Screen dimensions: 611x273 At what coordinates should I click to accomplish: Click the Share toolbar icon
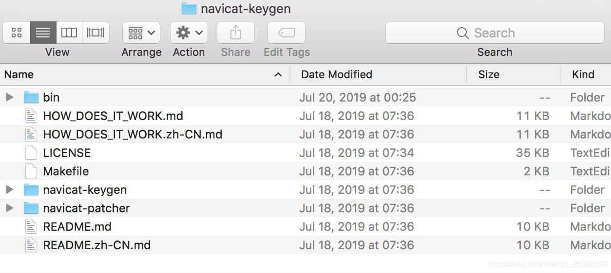tap(236, 33)
